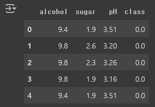The width and height of the screenshot is (155, 107).
Task: Click pH value 3.20 in row 1
Action: tap(110, 46)
